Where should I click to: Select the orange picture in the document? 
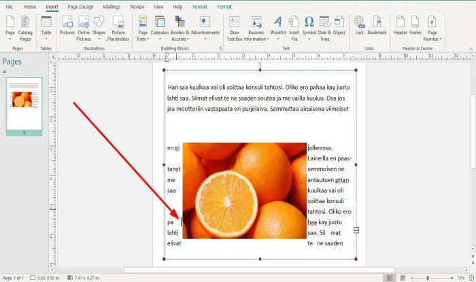tap(245, 190)
